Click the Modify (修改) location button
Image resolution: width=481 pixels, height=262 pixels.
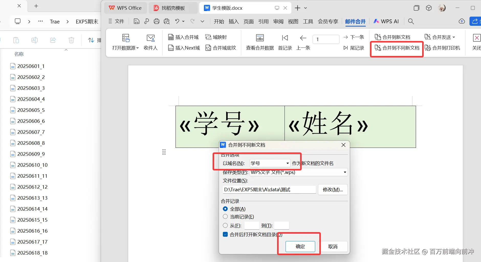coord(333,189)
